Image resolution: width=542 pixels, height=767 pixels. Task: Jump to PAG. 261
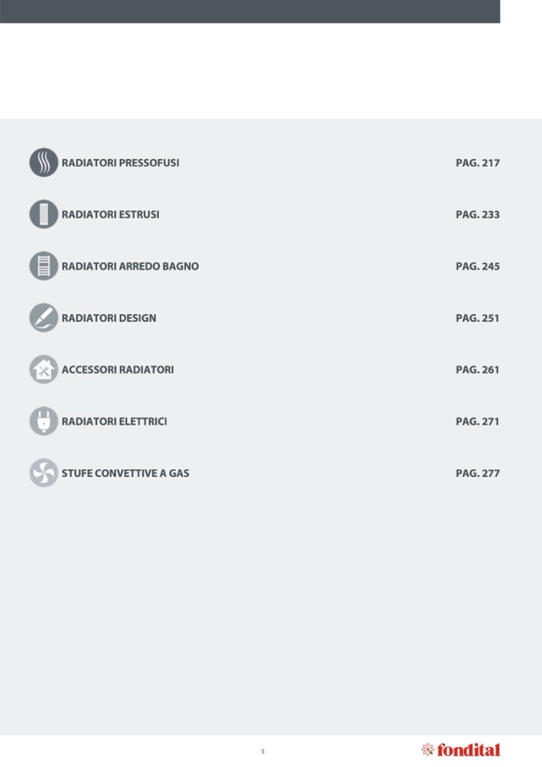[477, 370]
